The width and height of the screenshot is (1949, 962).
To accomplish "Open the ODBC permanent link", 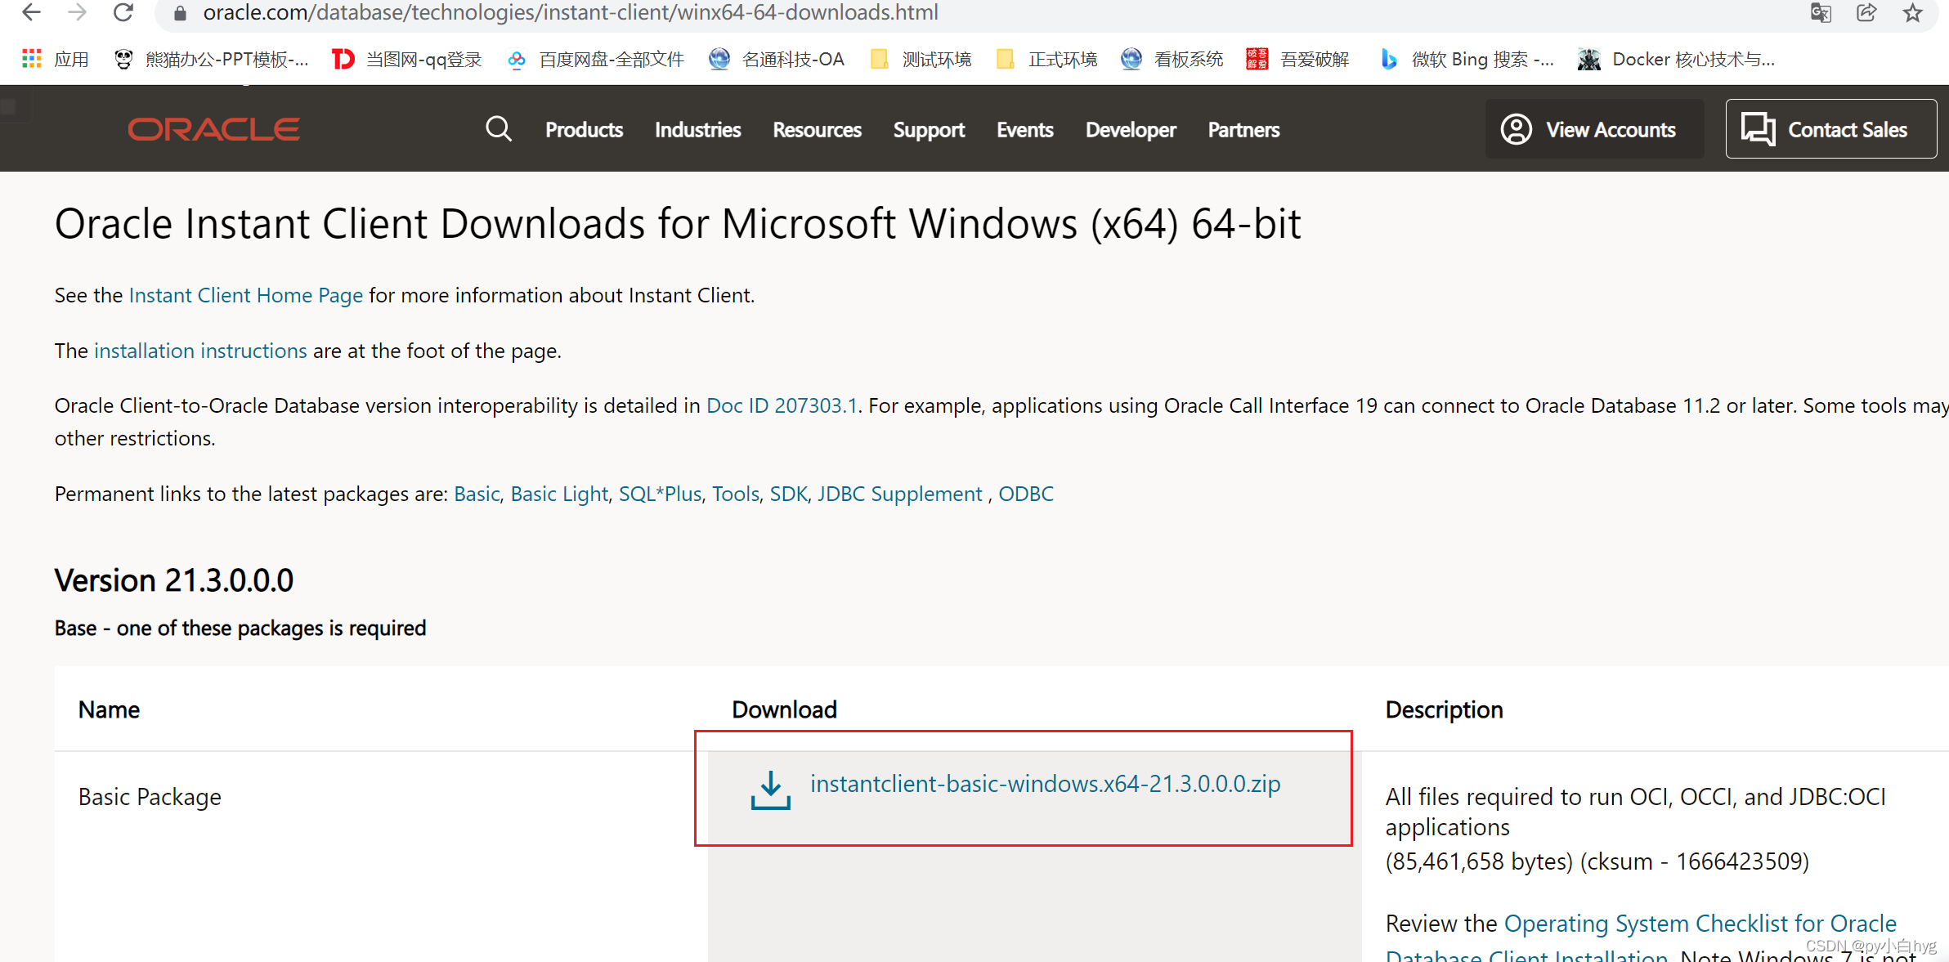I will point(1026,494).
